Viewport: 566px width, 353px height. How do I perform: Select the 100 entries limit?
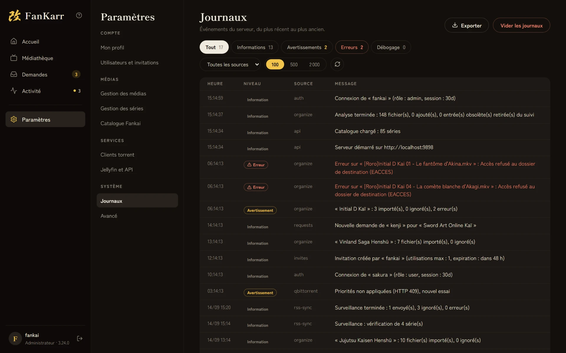coord(275,64)
